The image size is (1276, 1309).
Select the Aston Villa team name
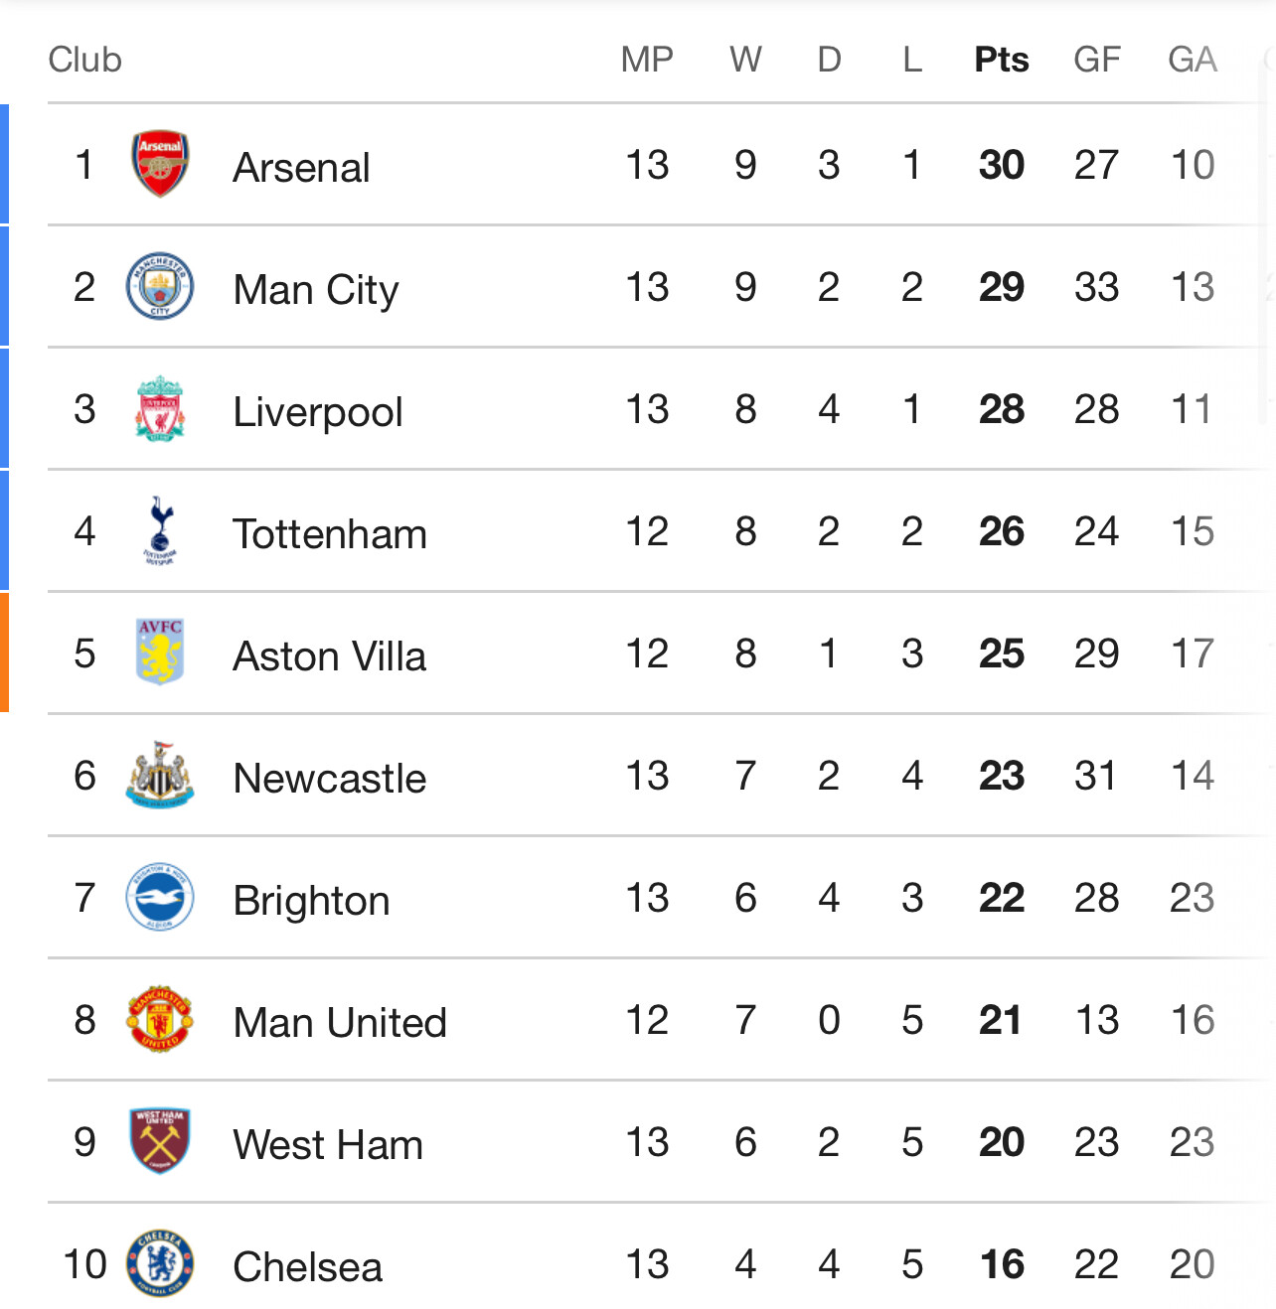click(329, 655)
